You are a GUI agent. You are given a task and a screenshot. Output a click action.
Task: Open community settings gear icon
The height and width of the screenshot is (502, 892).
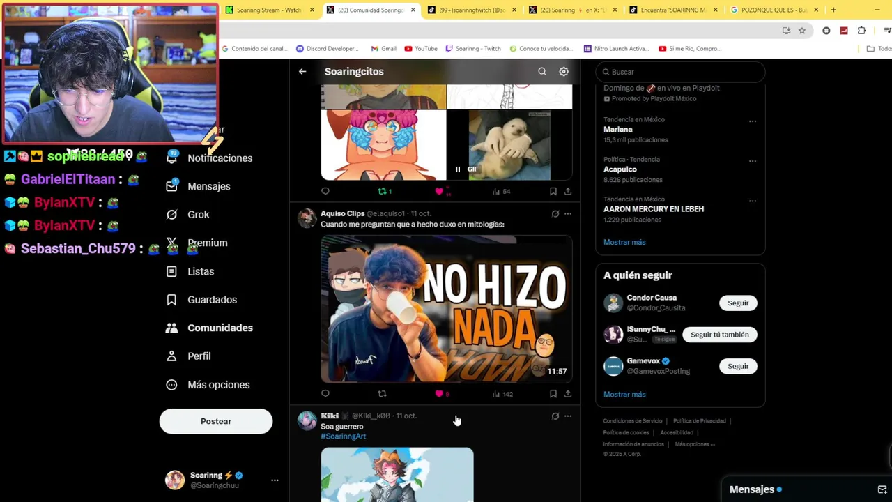564,71
